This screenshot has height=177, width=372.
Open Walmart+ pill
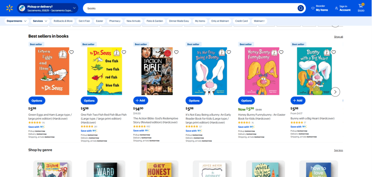pos(259,21)
